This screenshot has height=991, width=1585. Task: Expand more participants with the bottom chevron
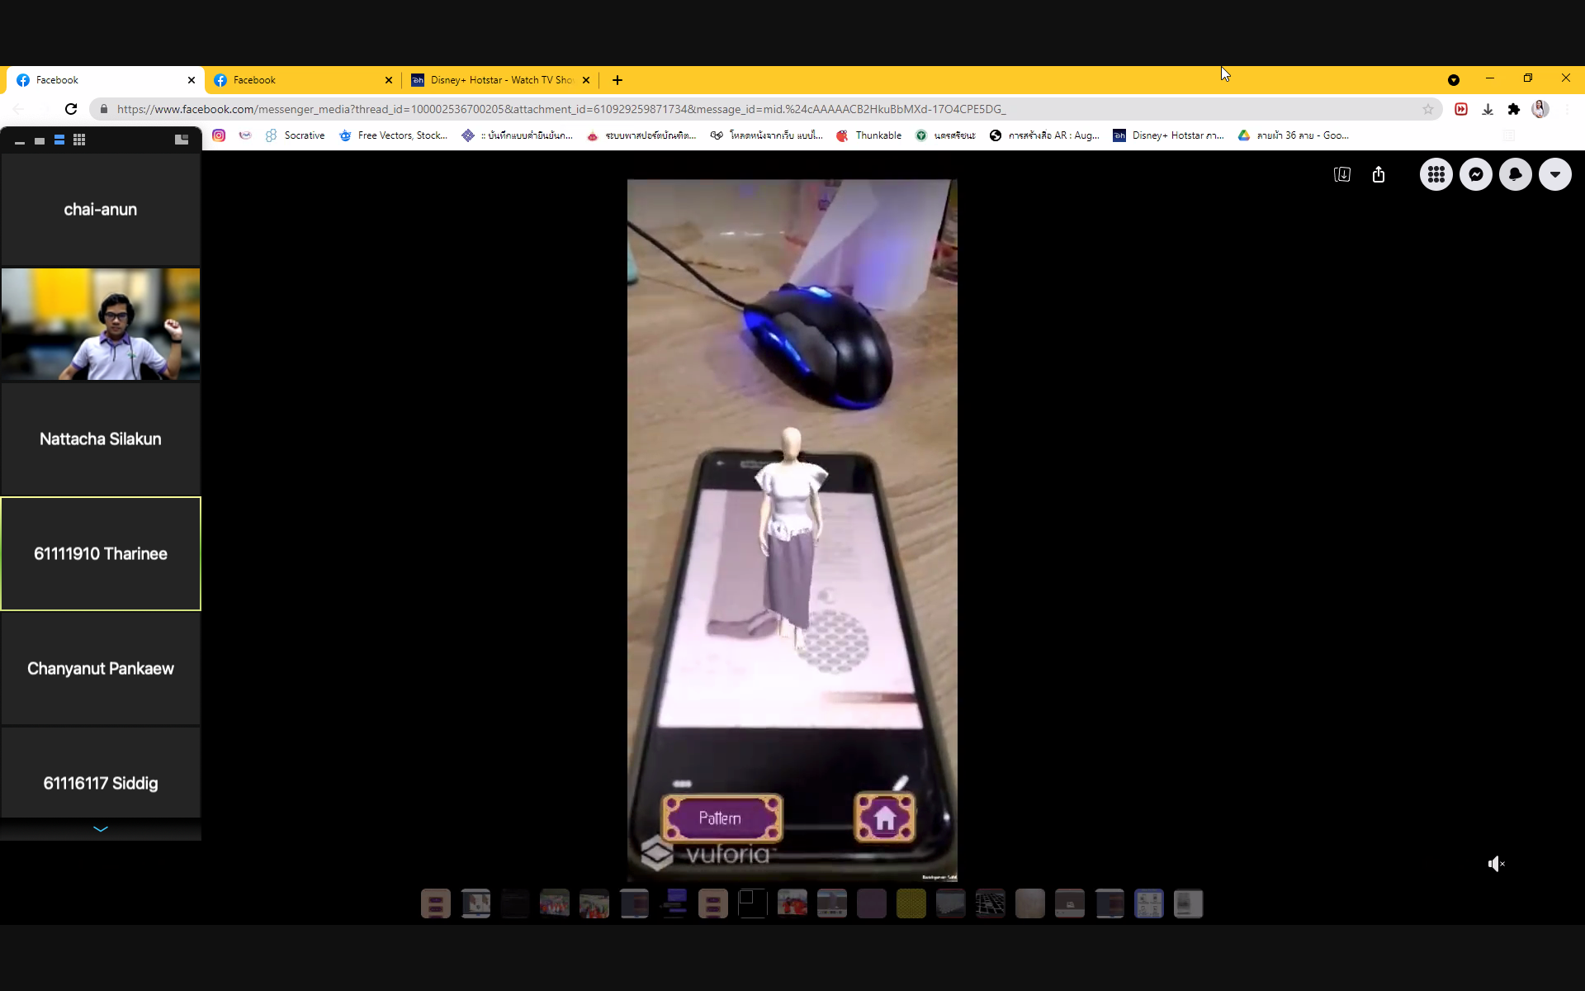101,828
